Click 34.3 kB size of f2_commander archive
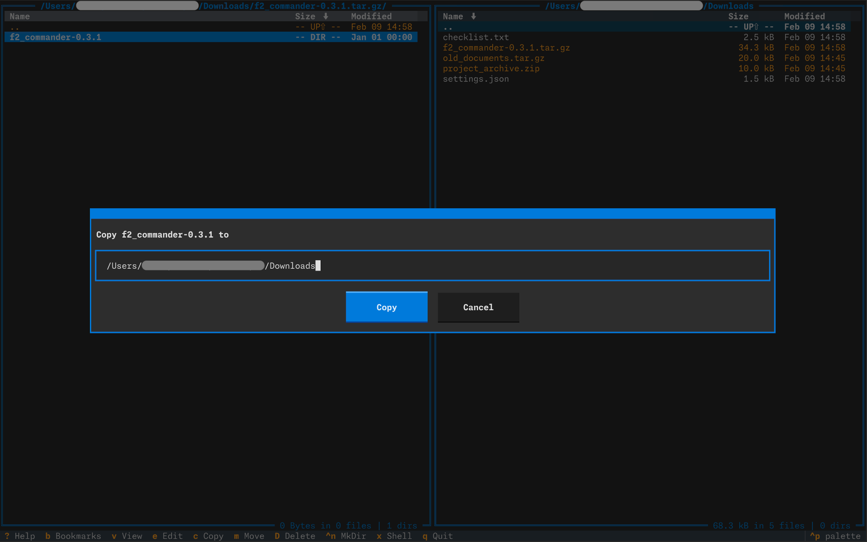The height and width of the screenshot is (542, 867). [756, 47]
